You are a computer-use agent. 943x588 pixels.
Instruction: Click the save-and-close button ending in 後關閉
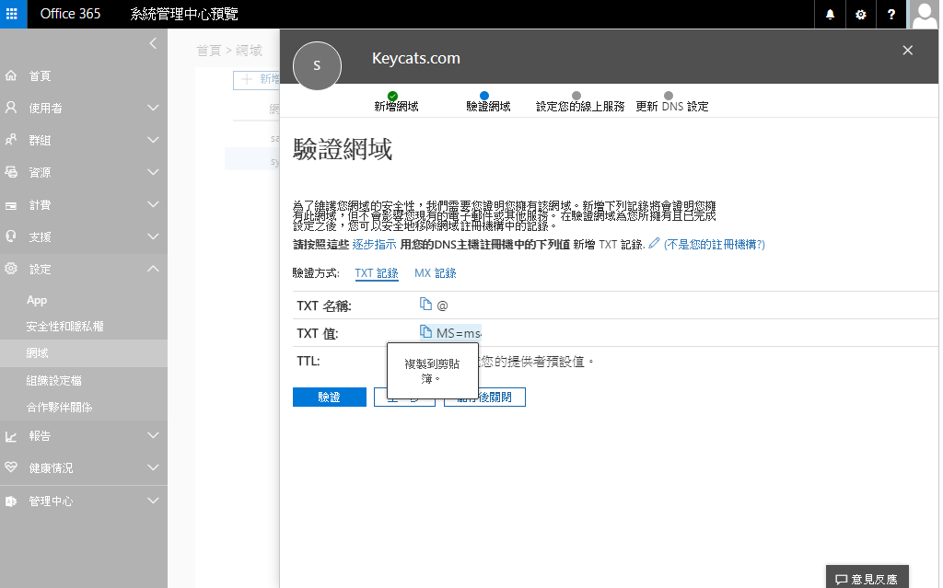pyautogui.click(x=484, y=397)
